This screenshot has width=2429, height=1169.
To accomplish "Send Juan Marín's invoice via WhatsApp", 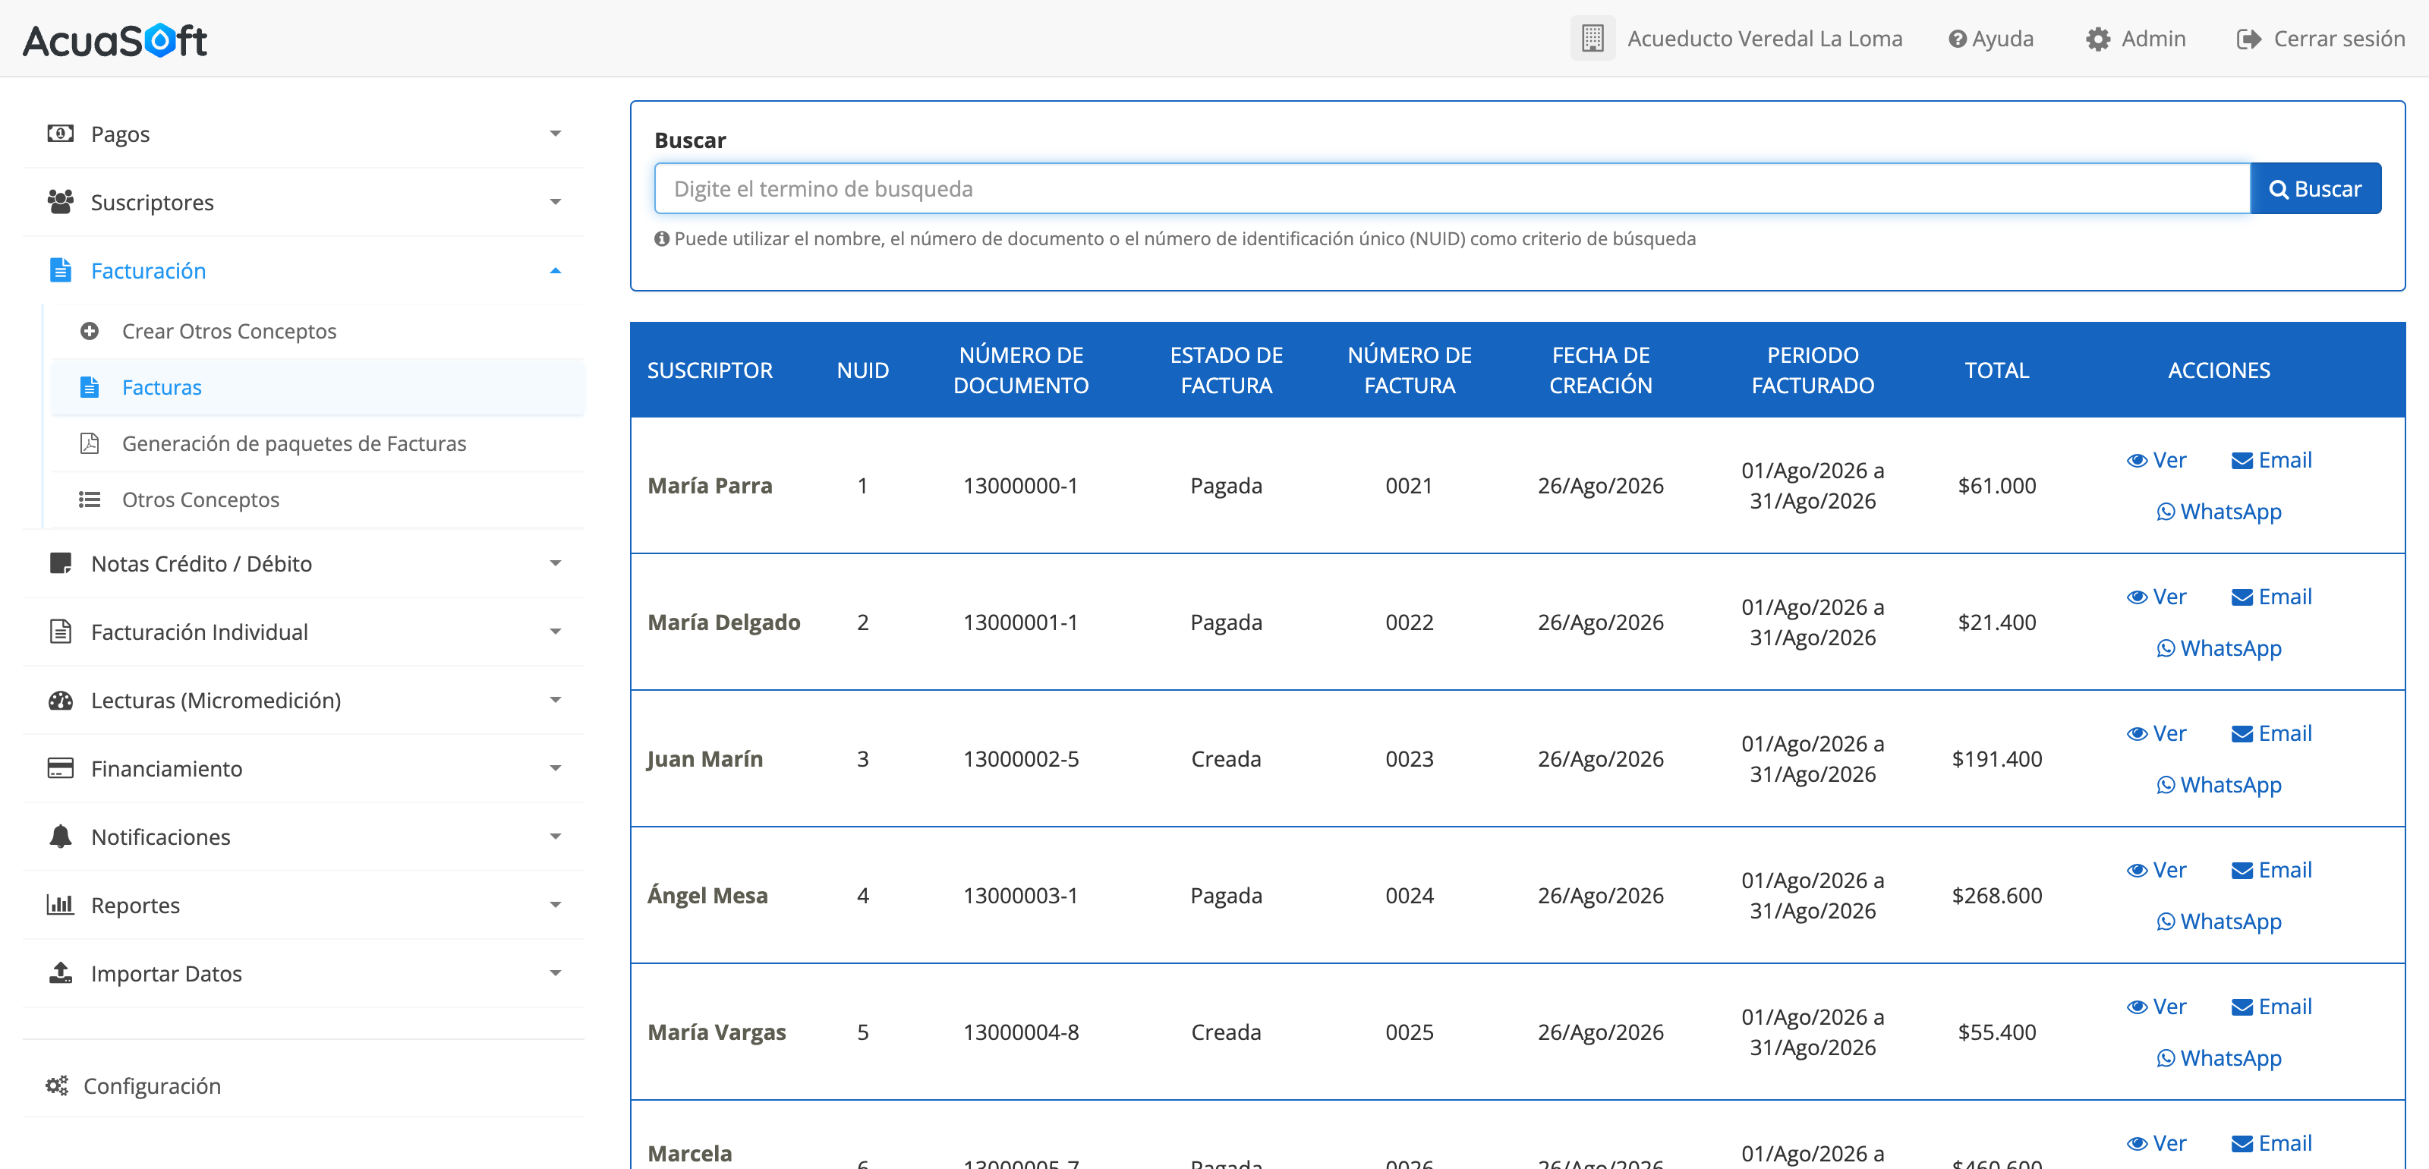I will [2219, 784].
